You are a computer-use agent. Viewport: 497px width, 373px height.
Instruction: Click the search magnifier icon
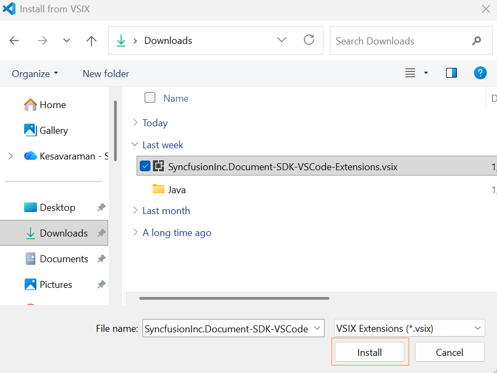click(477, 41)
